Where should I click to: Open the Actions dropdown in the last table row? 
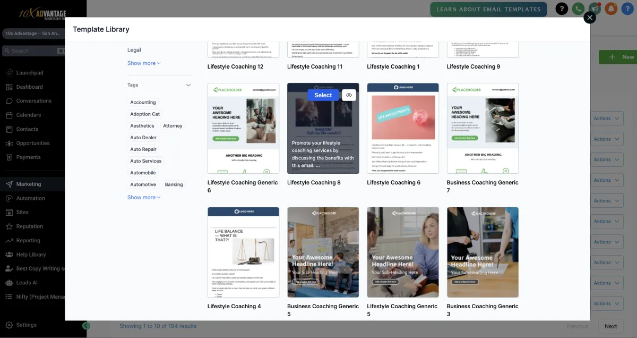point(606,303)
